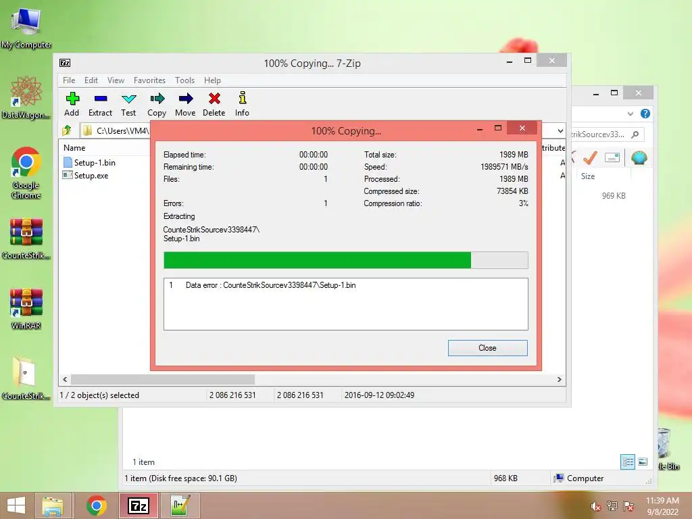Open Google Chrome desktop shortcut
This screenshot has width=692, height=519.
26,162
